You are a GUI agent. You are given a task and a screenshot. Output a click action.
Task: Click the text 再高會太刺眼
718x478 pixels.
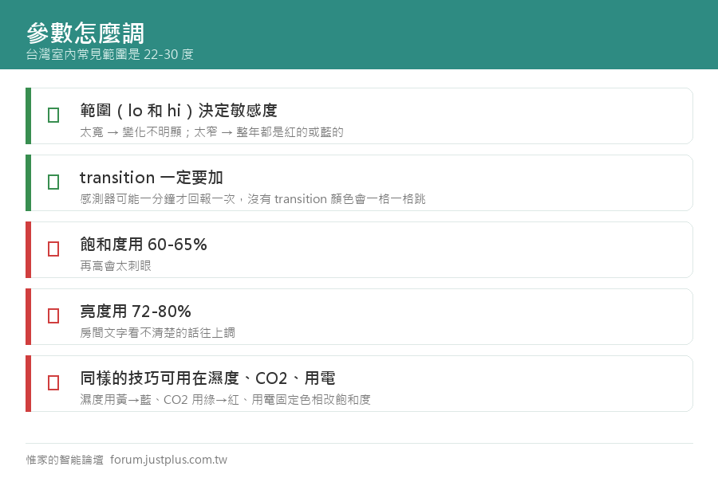(x=116, y=266)
